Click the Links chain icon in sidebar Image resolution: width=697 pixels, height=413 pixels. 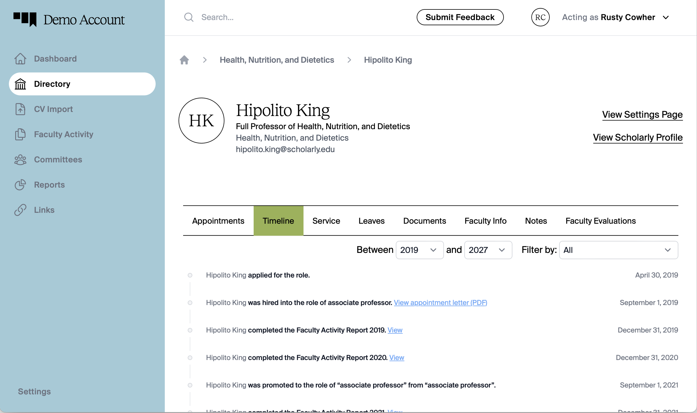[20, 210]
